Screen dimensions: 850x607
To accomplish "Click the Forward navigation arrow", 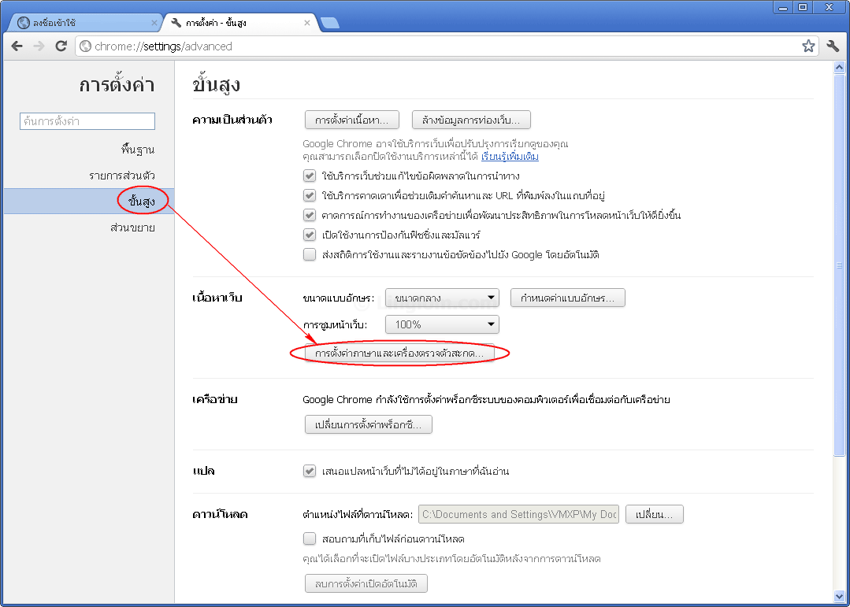I will tap(39, 46).
